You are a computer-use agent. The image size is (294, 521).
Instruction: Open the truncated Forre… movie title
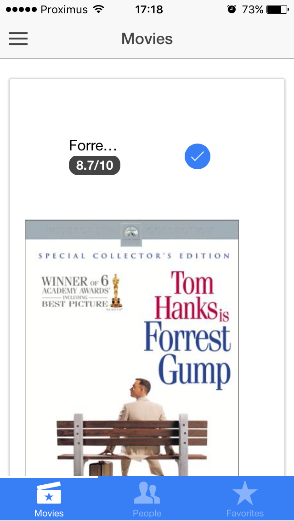coord(93,145)
